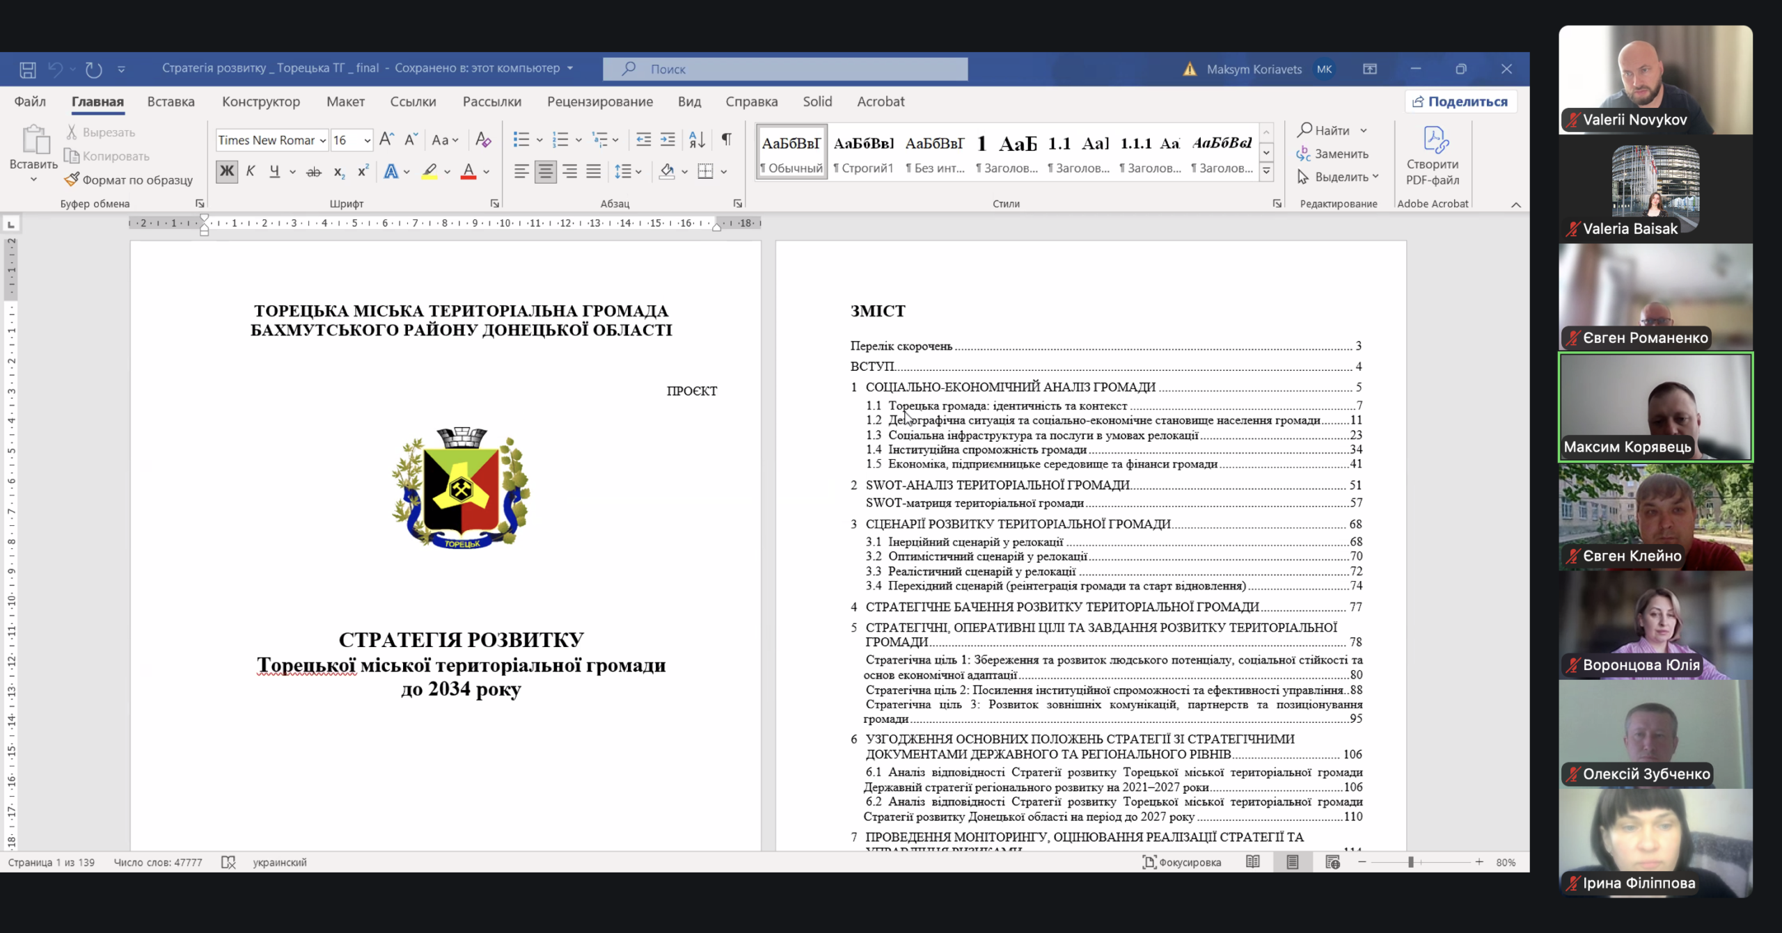Expand the styles gallery more arrow

(x=1267, y=170)
